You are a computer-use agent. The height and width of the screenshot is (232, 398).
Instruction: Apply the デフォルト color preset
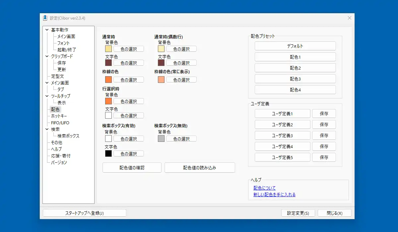[295, 46]
